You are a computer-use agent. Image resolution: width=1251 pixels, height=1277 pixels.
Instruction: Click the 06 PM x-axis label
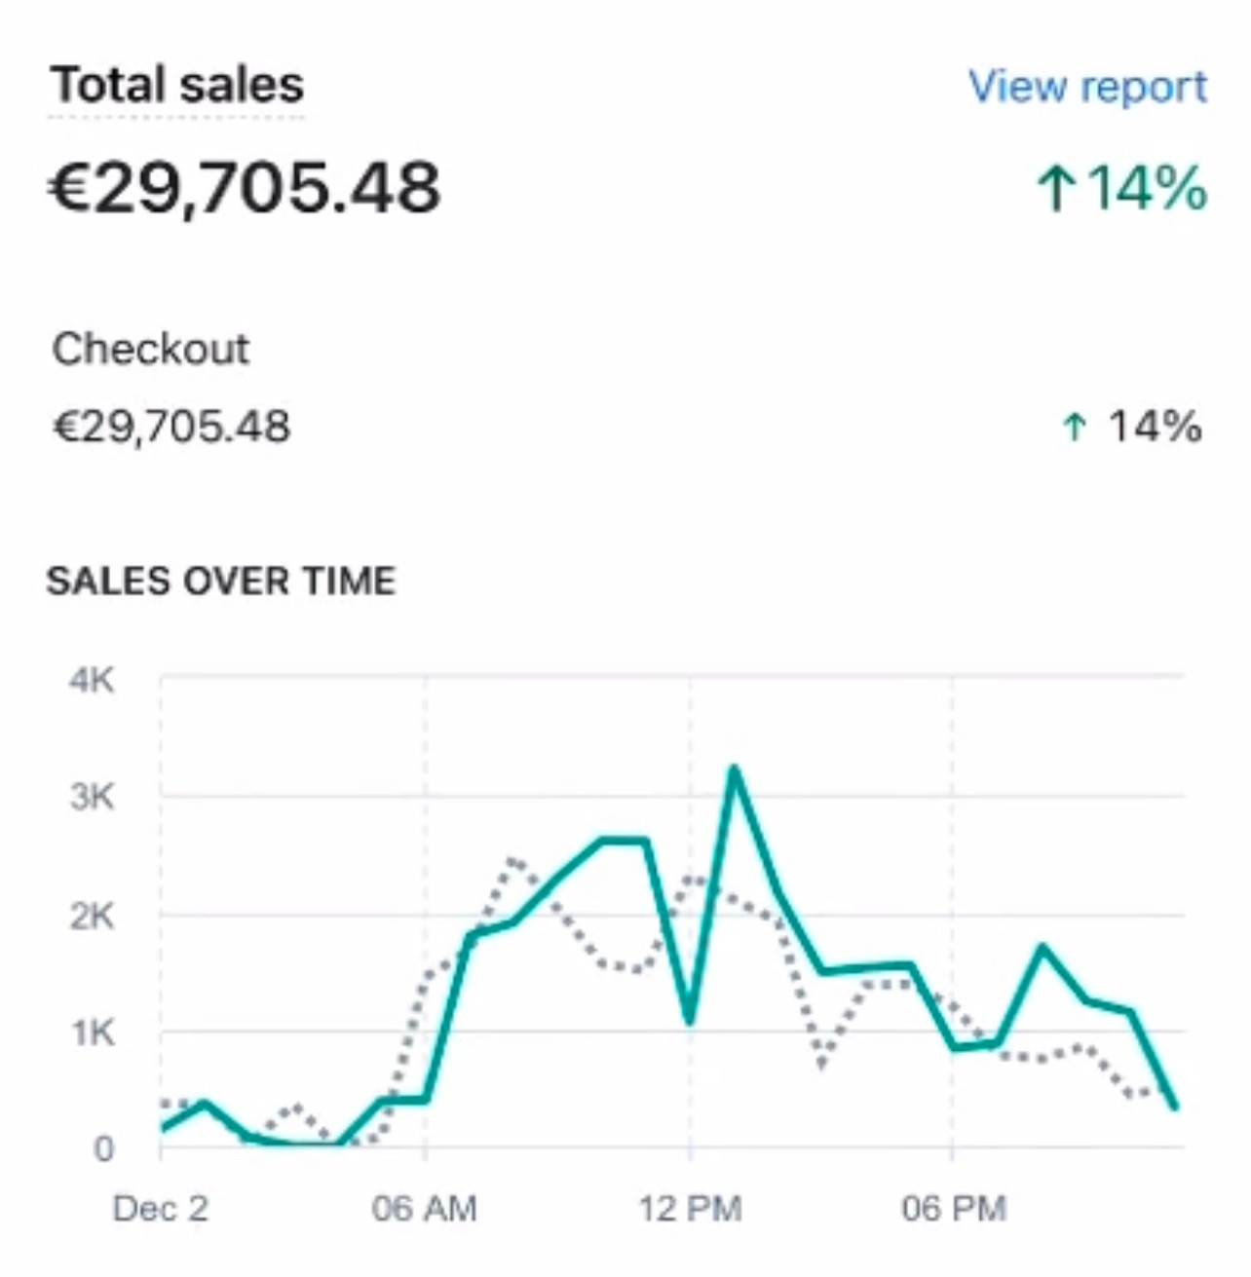953,1209
